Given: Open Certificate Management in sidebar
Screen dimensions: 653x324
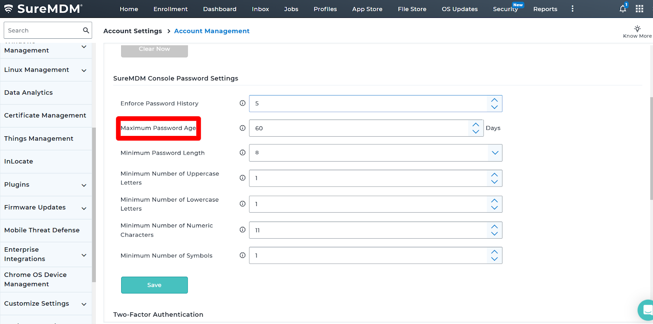Looking at the screenshot, I should [x=46, y=115].
